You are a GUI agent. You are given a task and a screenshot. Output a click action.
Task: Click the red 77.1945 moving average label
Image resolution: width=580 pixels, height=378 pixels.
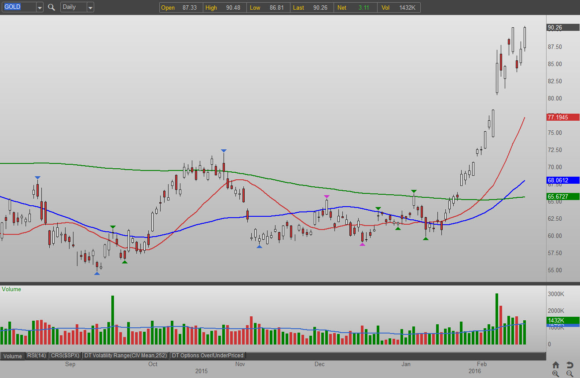(x=563, y=117)
